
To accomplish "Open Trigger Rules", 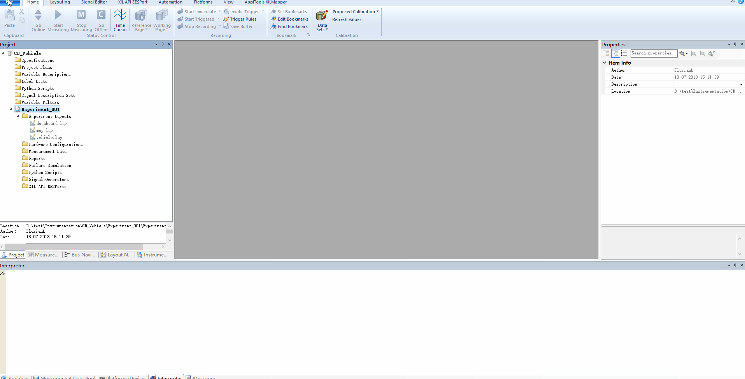I will tap(240, 19).
